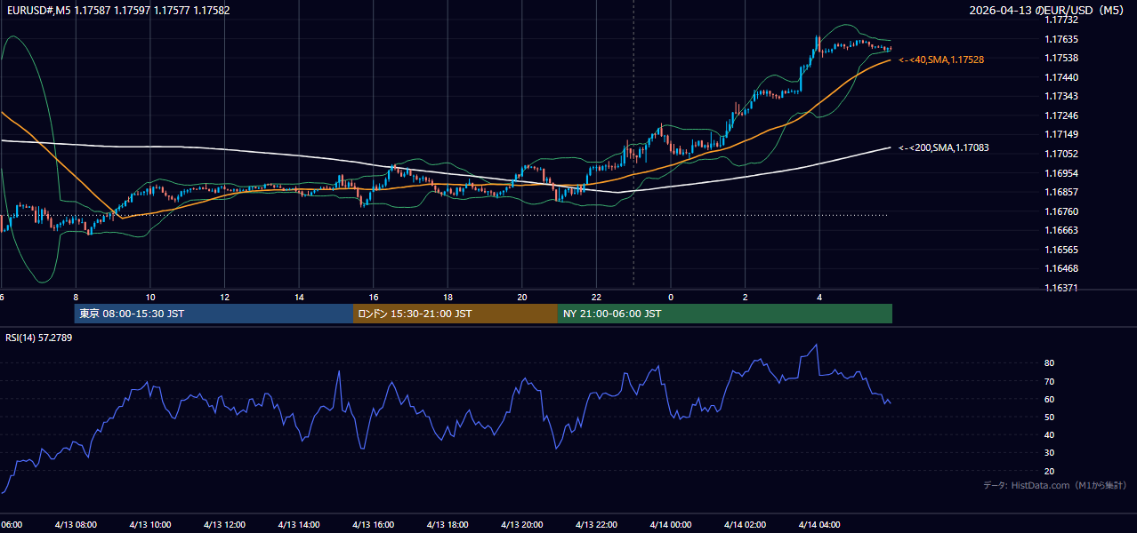Click the 200 SMA 1.17083 label
Image resolution: width=1137 pixels, height=533 pixels.
(x=944, y=147)
